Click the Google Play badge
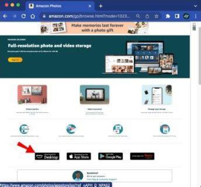 click(111, 156)
